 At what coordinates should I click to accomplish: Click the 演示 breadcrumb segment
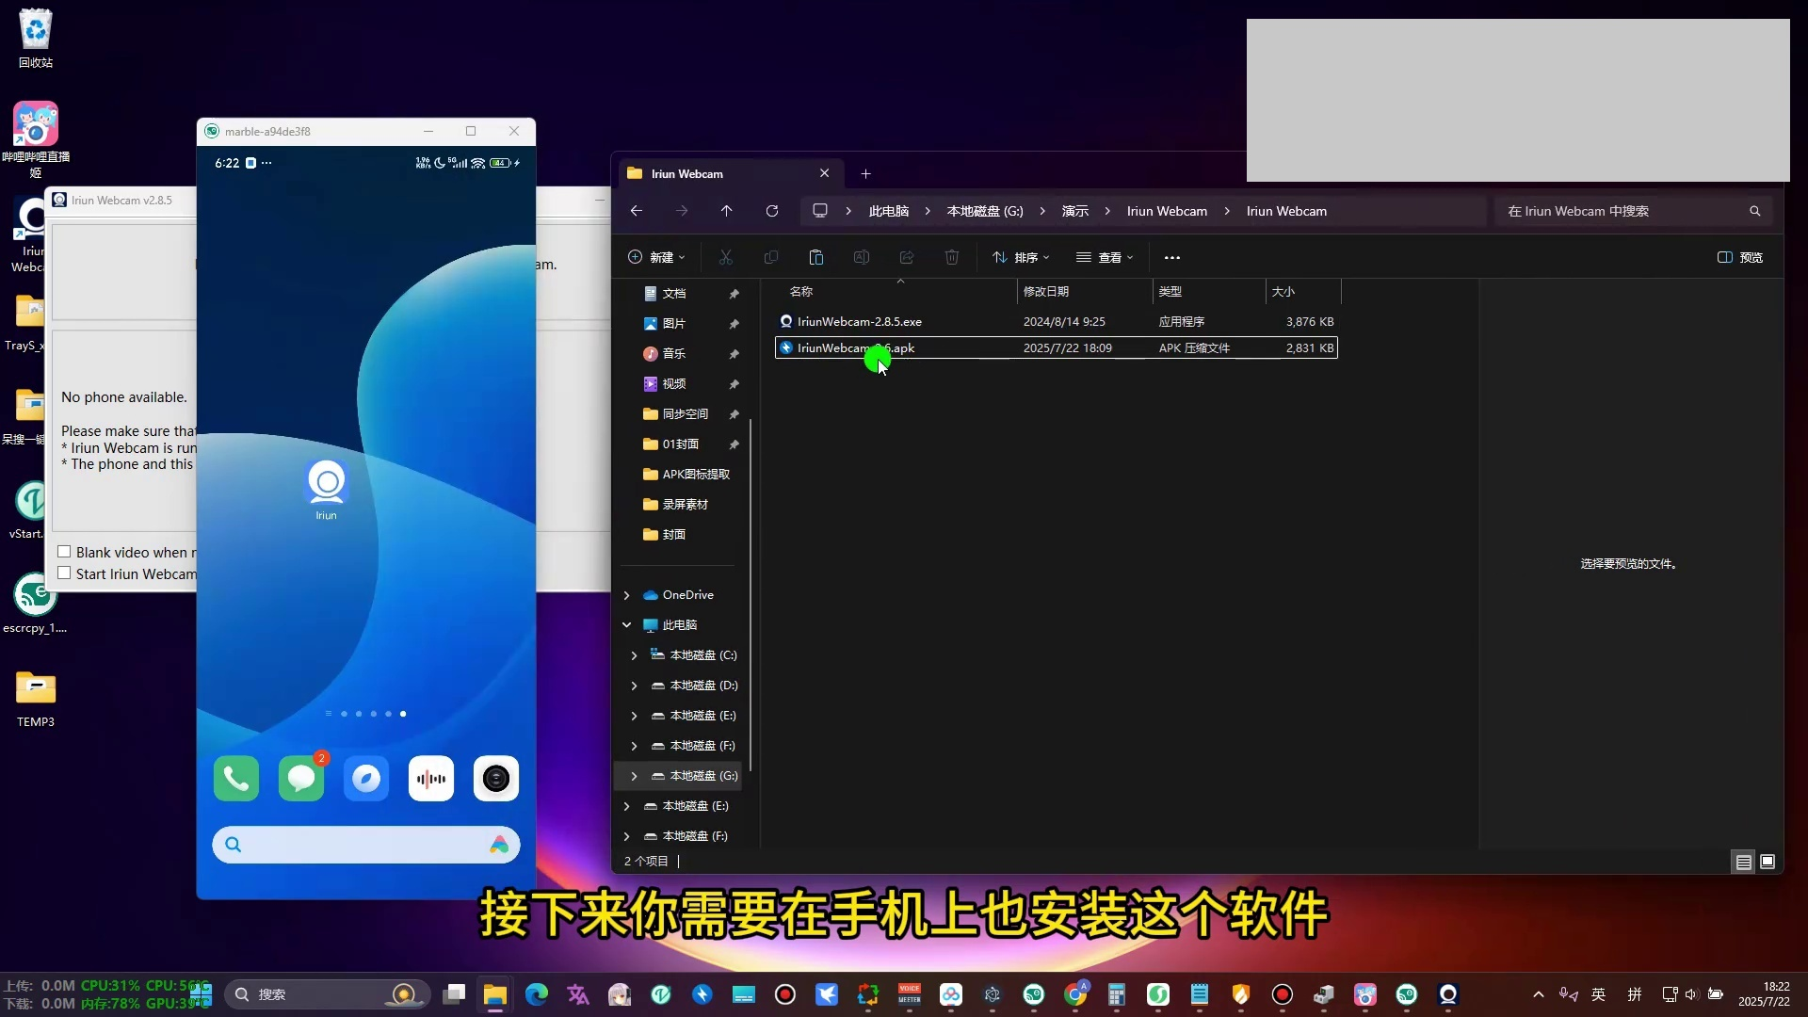tap(1074, 211)
